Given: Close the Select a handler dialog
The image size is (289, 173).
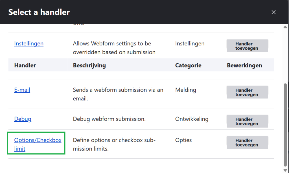Looking at the screenshot, I should 273,12.
